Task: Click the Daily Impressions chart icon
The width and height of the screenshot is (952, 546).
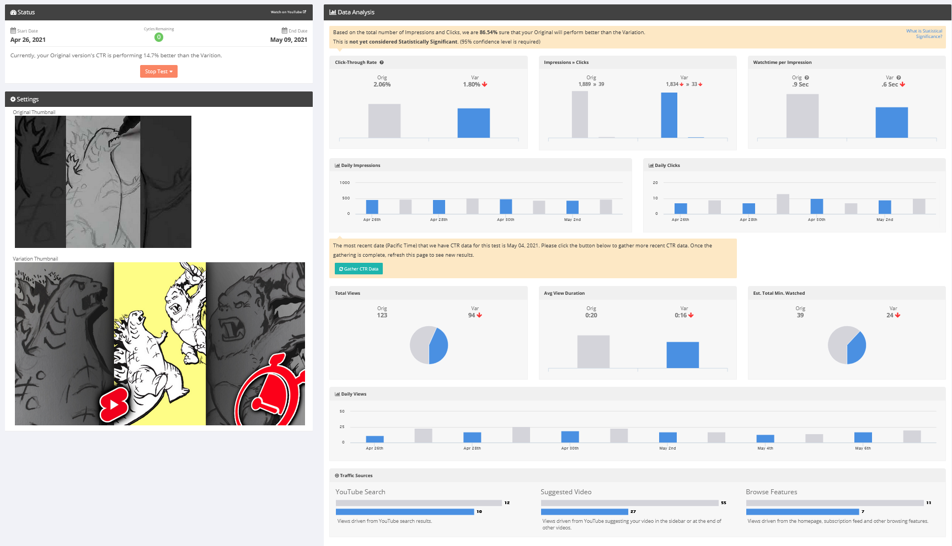Action: (x=338, y=165)
